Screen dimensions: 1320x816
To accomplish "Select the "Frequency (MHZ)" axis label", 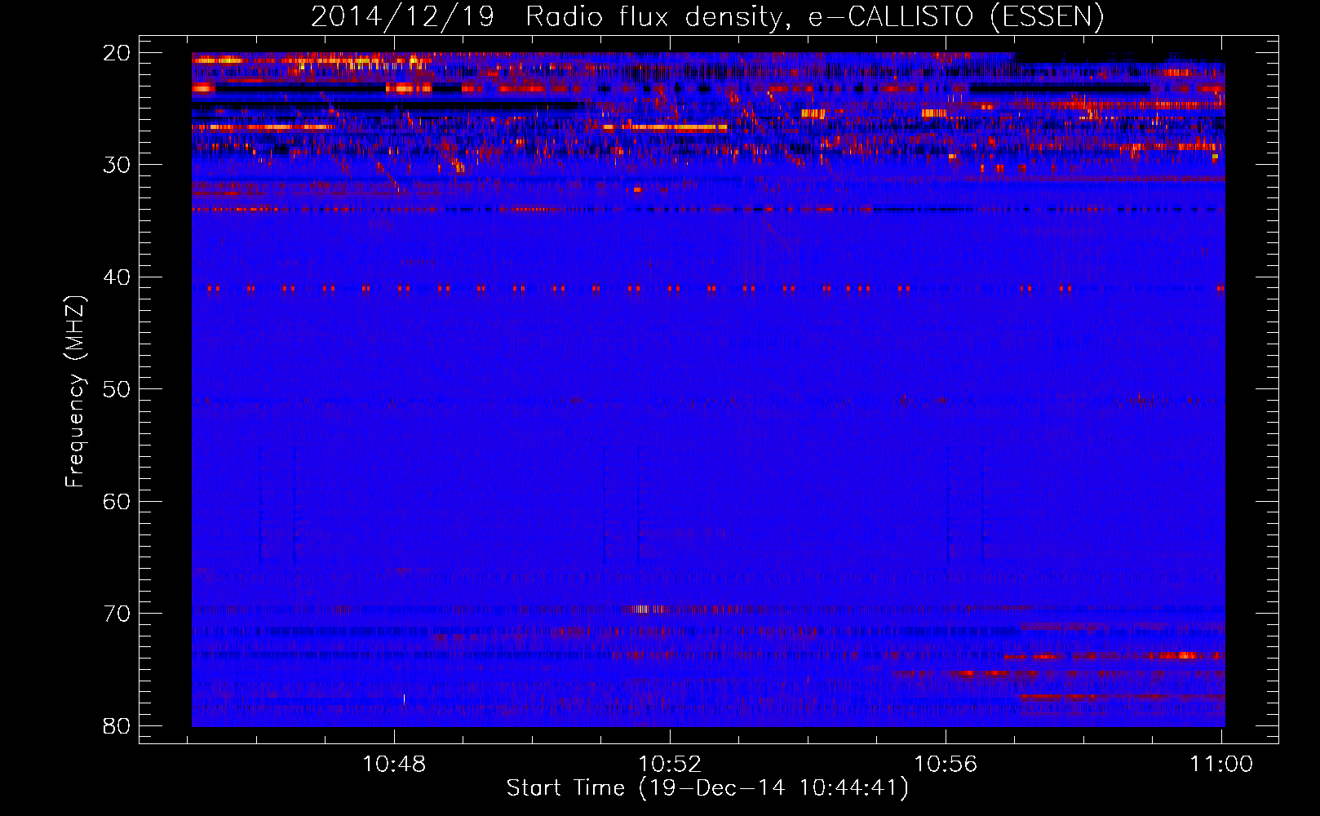I will [75, 392].
